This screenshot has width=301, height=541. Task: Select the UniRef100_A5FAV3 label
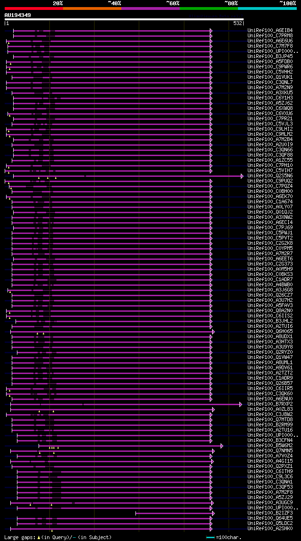(270, 305)
